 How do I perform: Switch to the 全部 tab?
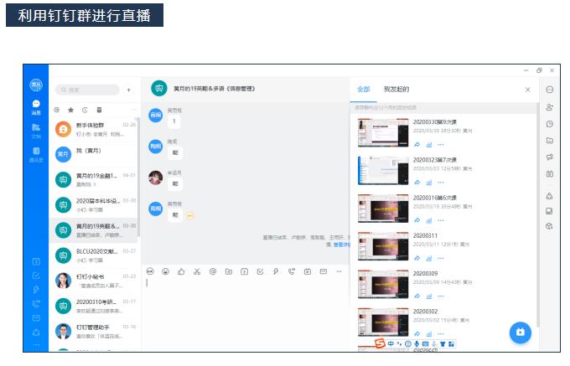coord(363,89)
